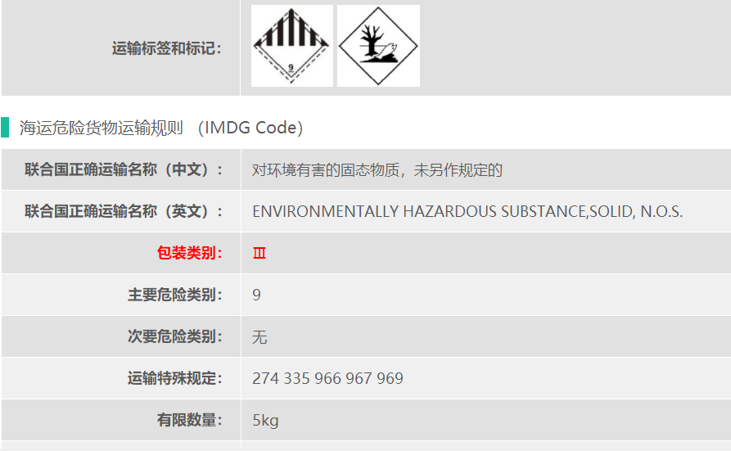
Task: Click the 运输特殊规定 label
Action: point(175,378)
